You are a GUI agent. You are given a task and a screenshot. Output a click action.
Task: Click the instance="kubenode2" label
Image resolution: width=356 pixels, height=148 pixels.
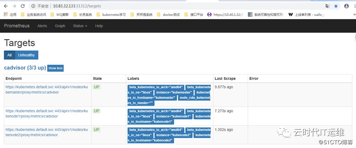pyautogui.click(x=173, y=135)
